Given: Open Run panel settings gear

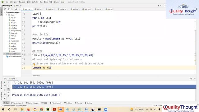Looking at the screenshot, I should tap(191, 79).
